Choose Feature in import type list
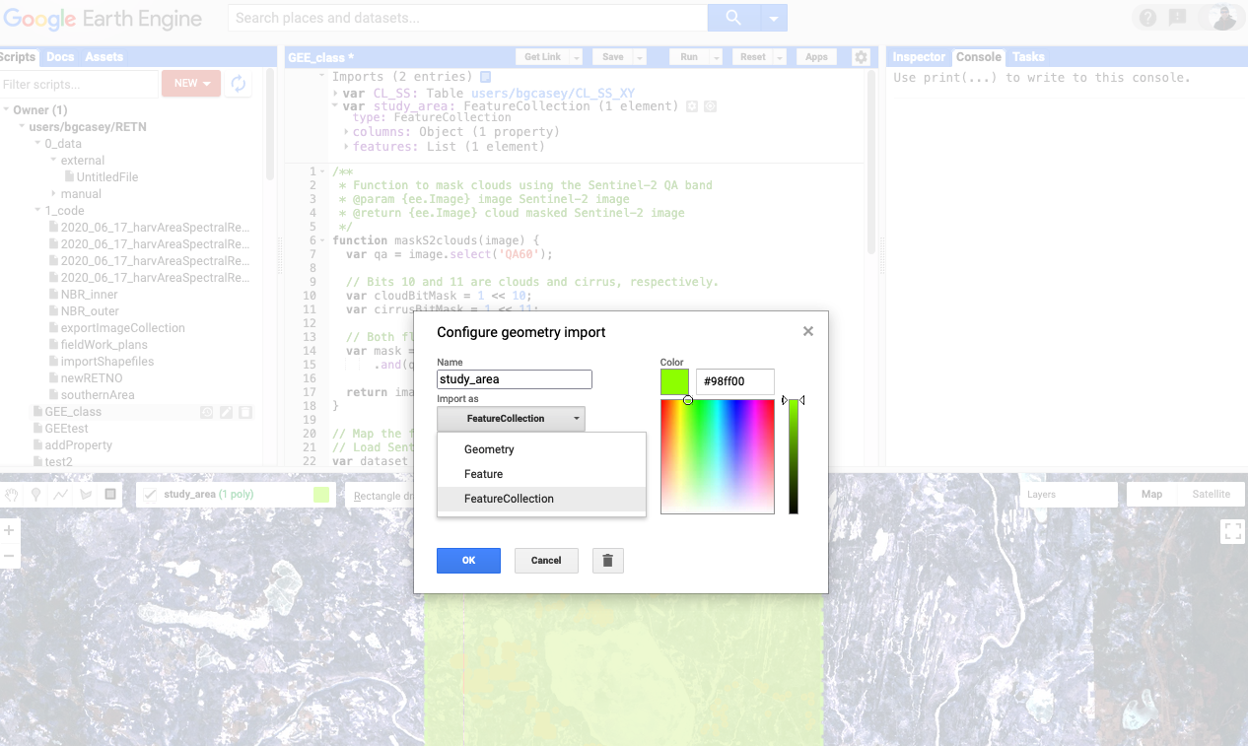This screenshot has width=1248, height=746. coord(484,474)
